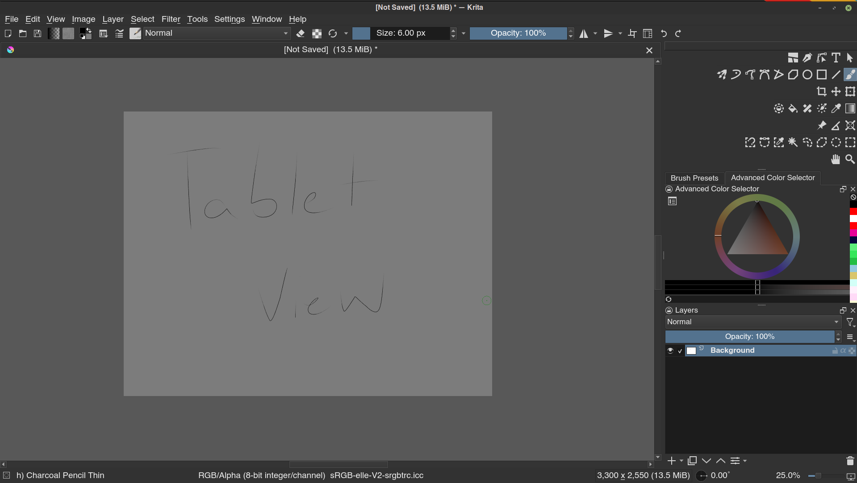Close the Not Saved document tab
The width and height of the screenshot is (857, 483).
tap(649, 50)
